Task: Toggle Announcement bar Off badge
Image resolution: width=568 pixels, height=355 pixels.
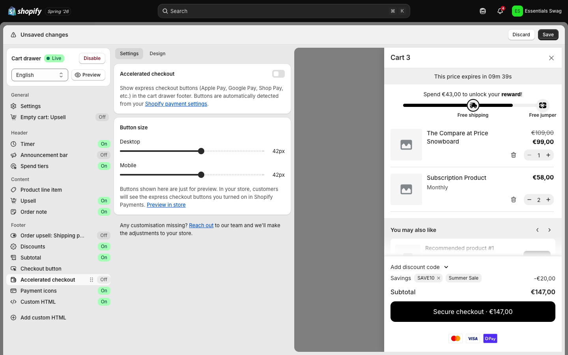Action: (x=104, y=155)
